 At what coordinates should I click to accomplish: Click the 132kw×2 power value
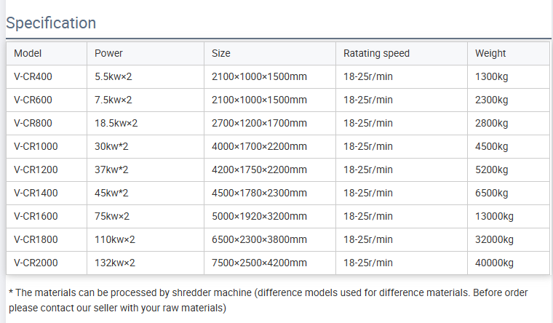coord(115,263)
